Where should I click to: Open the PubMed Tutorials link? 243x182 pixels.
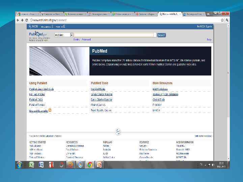(x=37, y=105)
